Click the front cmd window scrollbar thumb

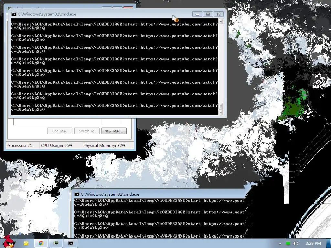coord(221,106)
